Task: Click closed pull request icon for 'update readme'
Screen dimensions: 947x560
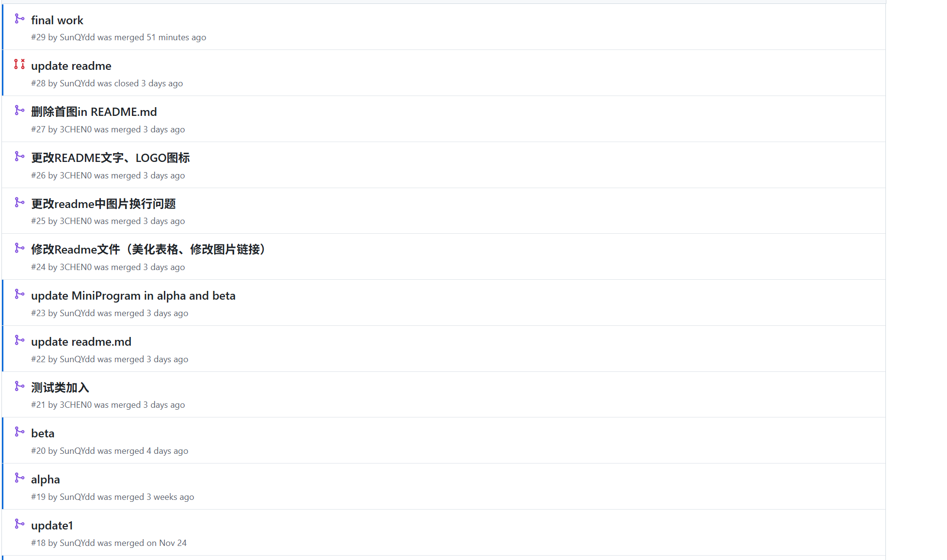Action: (19, 64)
